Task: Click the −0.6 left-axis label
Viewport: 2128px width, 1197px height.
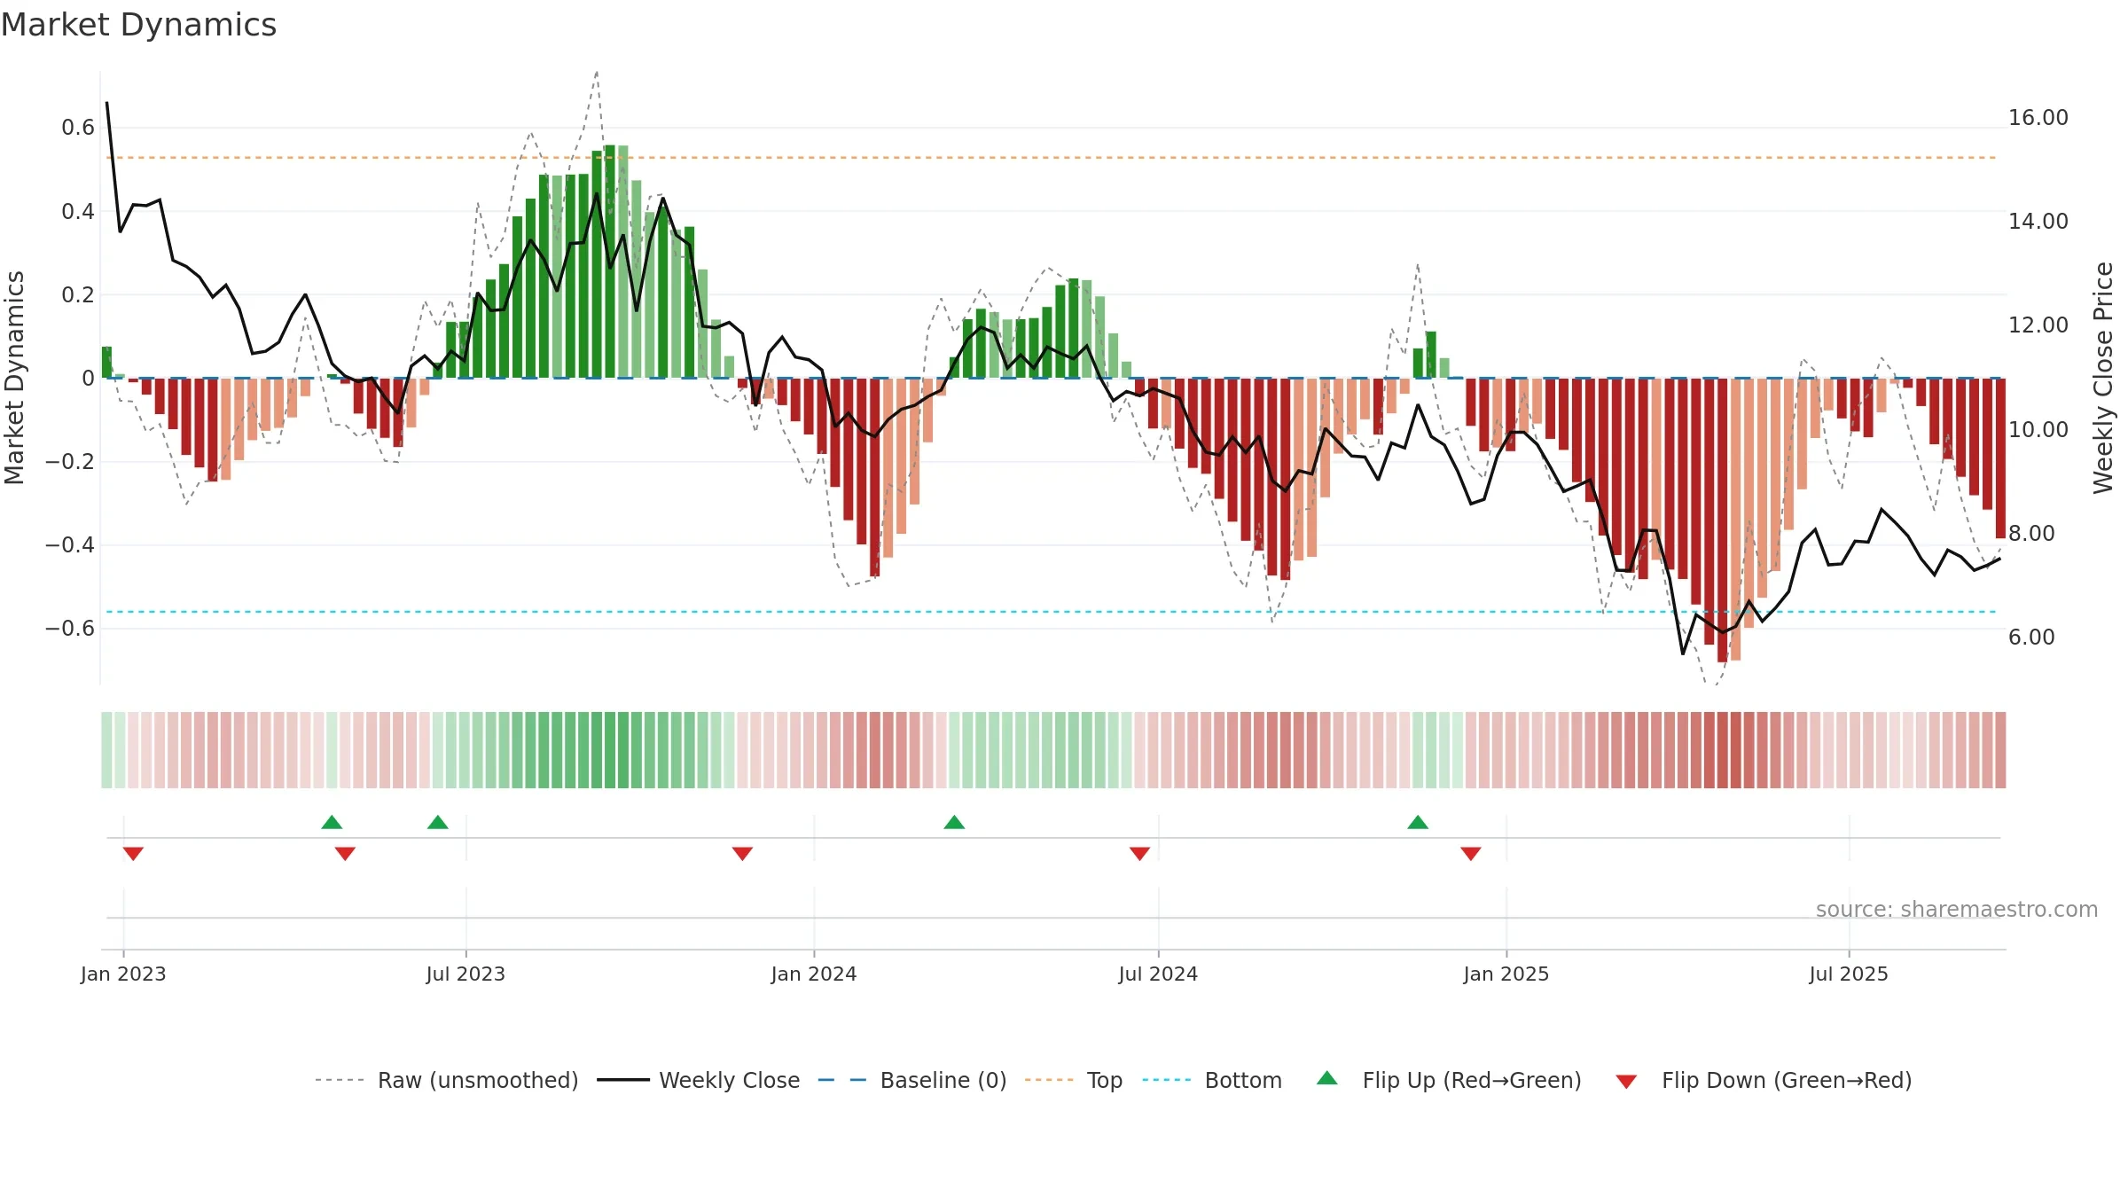Action: tap(70, 628)
